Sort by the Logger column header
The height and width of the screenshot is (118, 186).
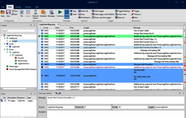point(108,28)
